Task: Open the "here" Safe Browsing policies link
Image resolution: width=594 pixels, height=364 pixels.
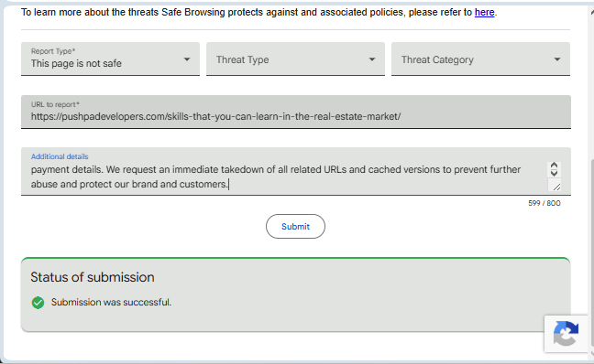Action: tap(485, 13)
